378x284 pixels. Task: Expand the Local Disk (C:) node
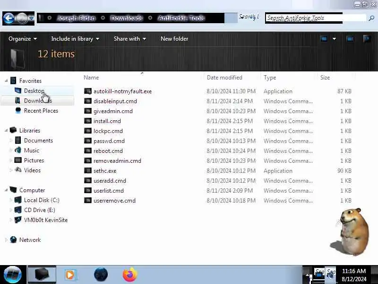click(x=11, y=200)
